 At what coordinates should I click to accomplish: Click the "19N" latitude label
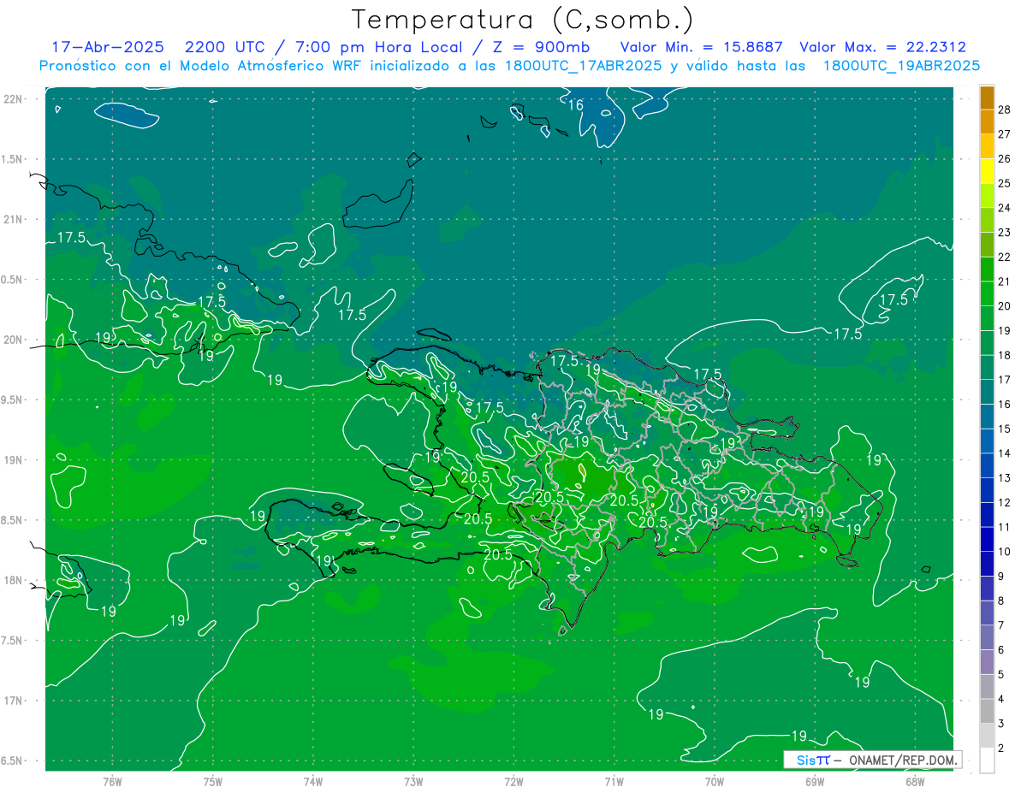pos(13,460)
